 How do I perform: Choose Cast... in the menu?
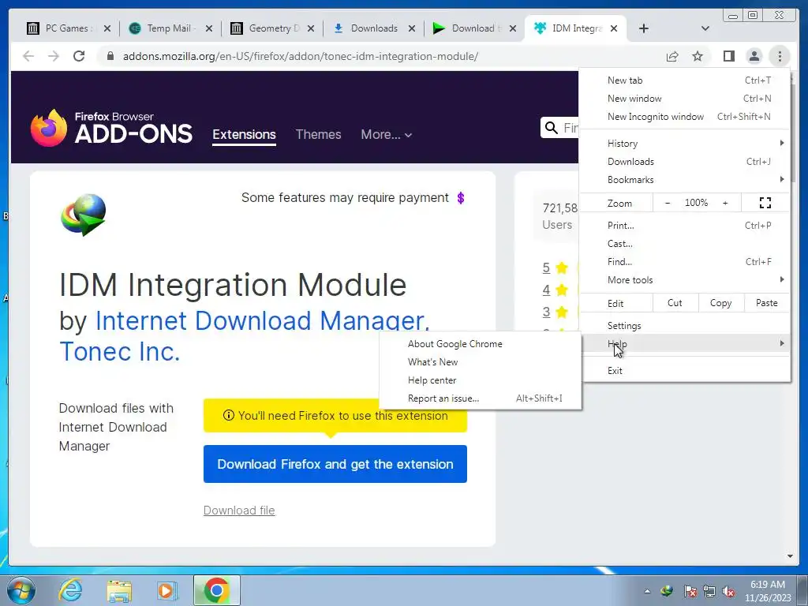pyautogui.click(x=686, y=243)
